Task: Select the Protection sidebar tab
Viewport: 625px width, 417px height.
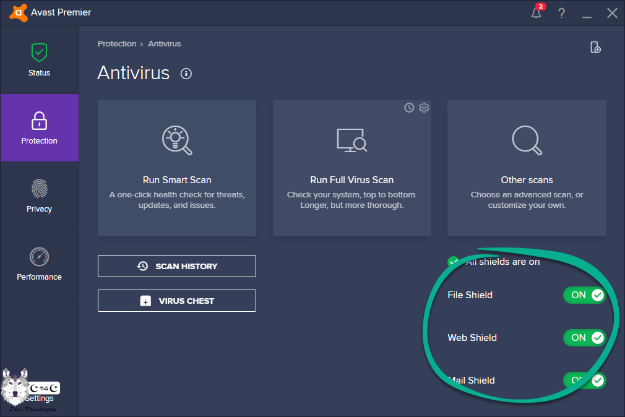Action: point(40,128)
